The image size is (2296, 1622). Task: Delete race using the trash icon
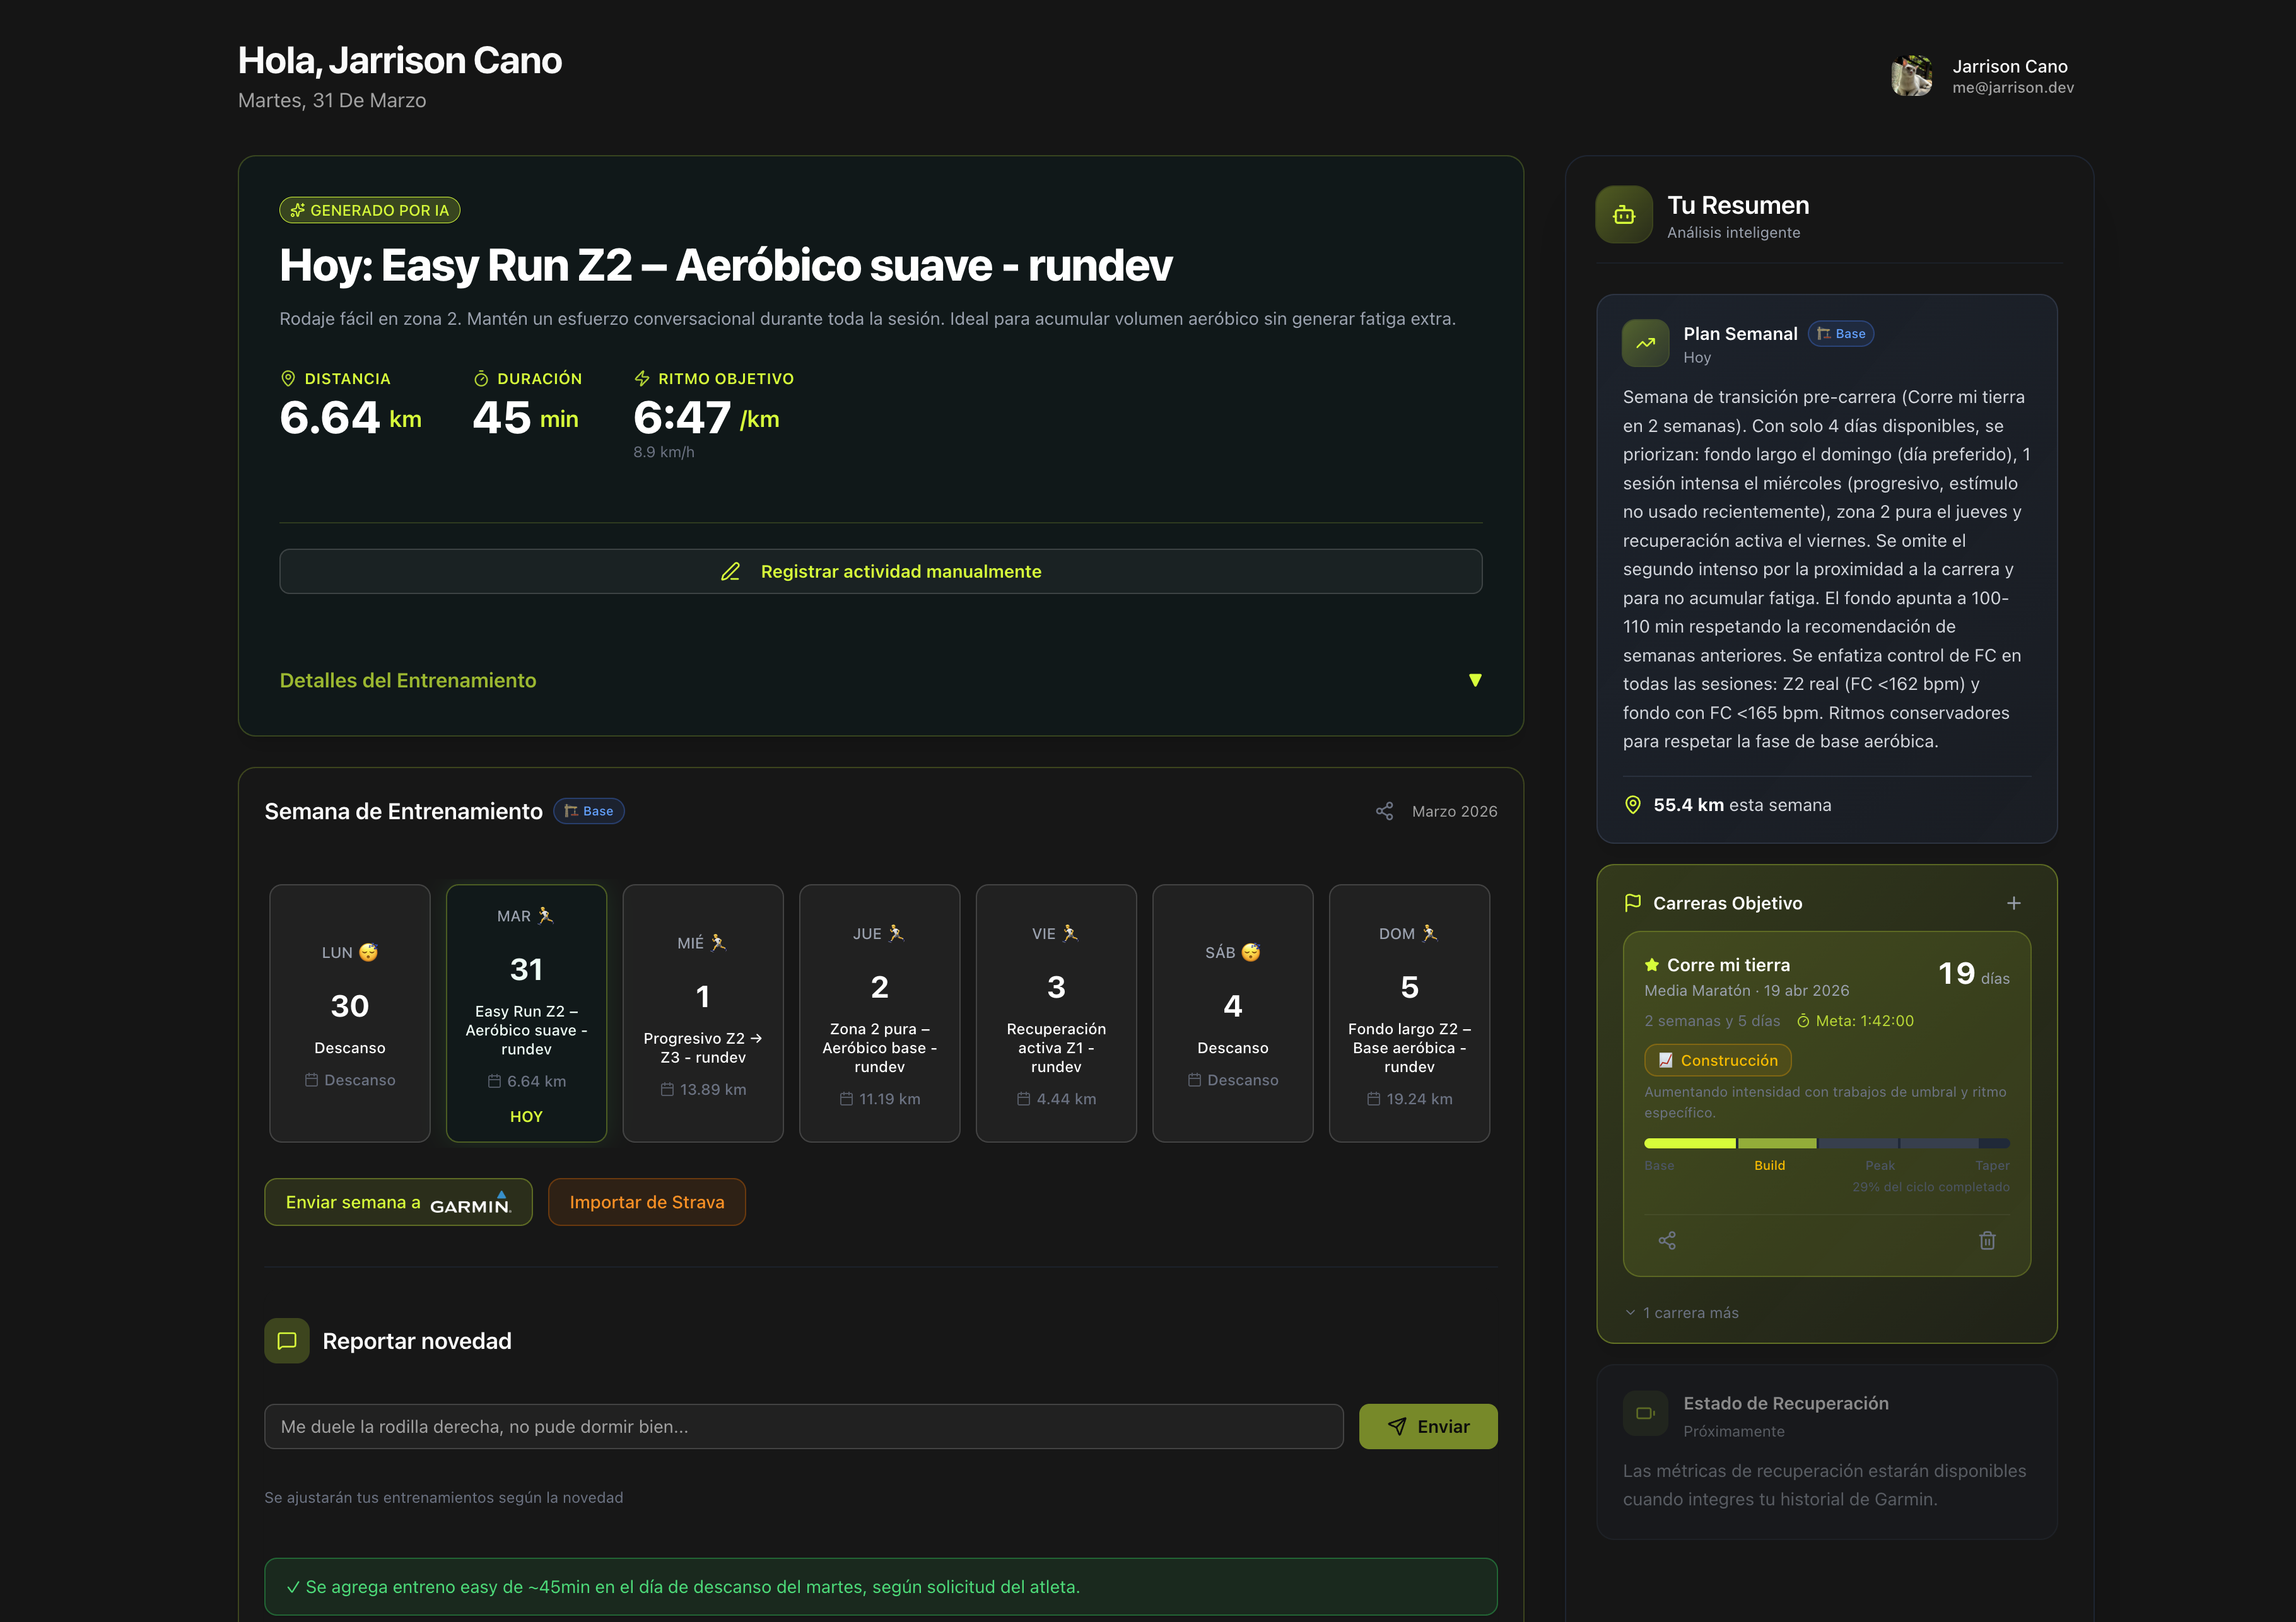tap(1988, 1240)
